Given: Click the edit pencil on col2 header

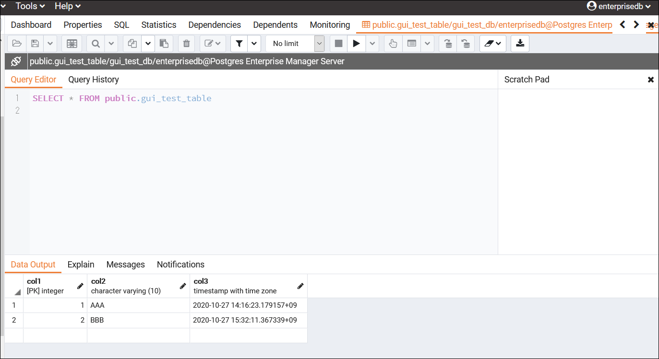Looking at the screenshot, I should tap(183, 286).
